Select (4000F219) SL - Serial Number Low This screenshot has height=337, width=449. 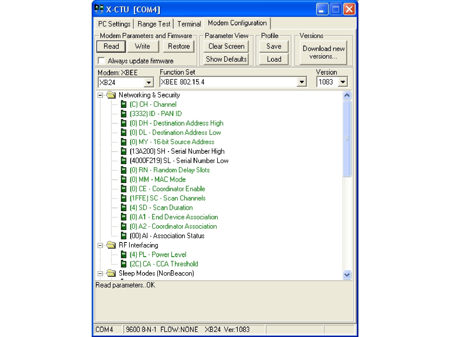pyautogui.click(x=179, y=161)
